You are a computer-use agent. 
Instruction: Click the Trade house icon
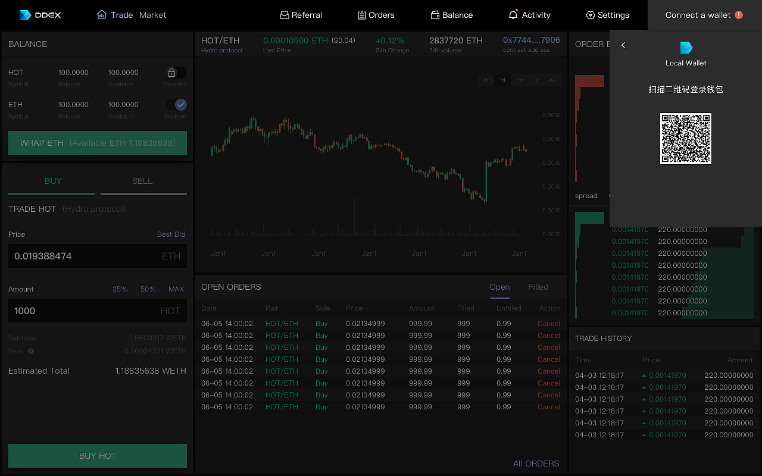(x=102, y=15)
